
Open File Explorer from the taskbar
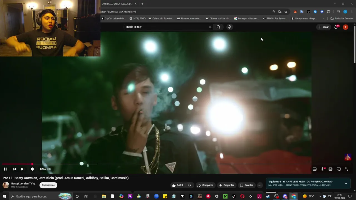[104, 196]
